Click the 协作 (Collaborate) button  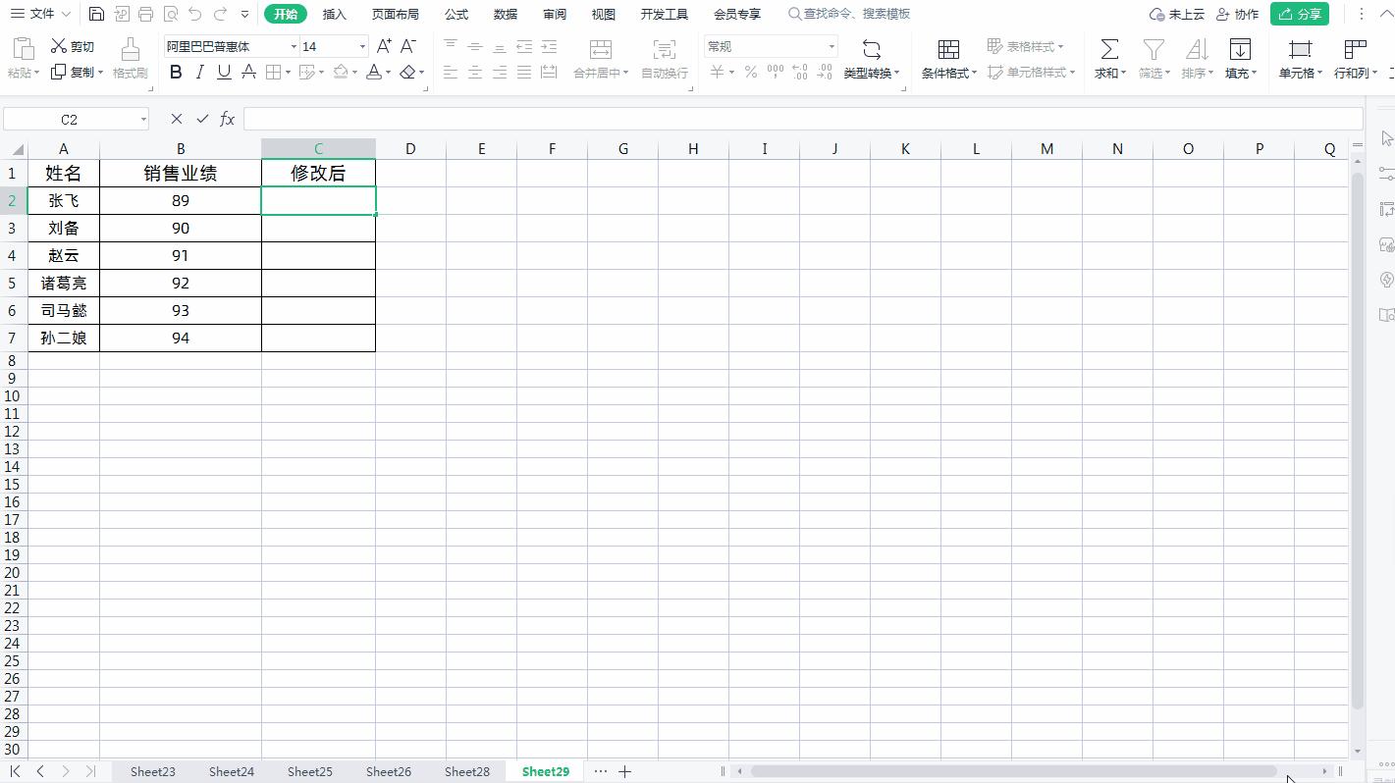coord(1237,14)
